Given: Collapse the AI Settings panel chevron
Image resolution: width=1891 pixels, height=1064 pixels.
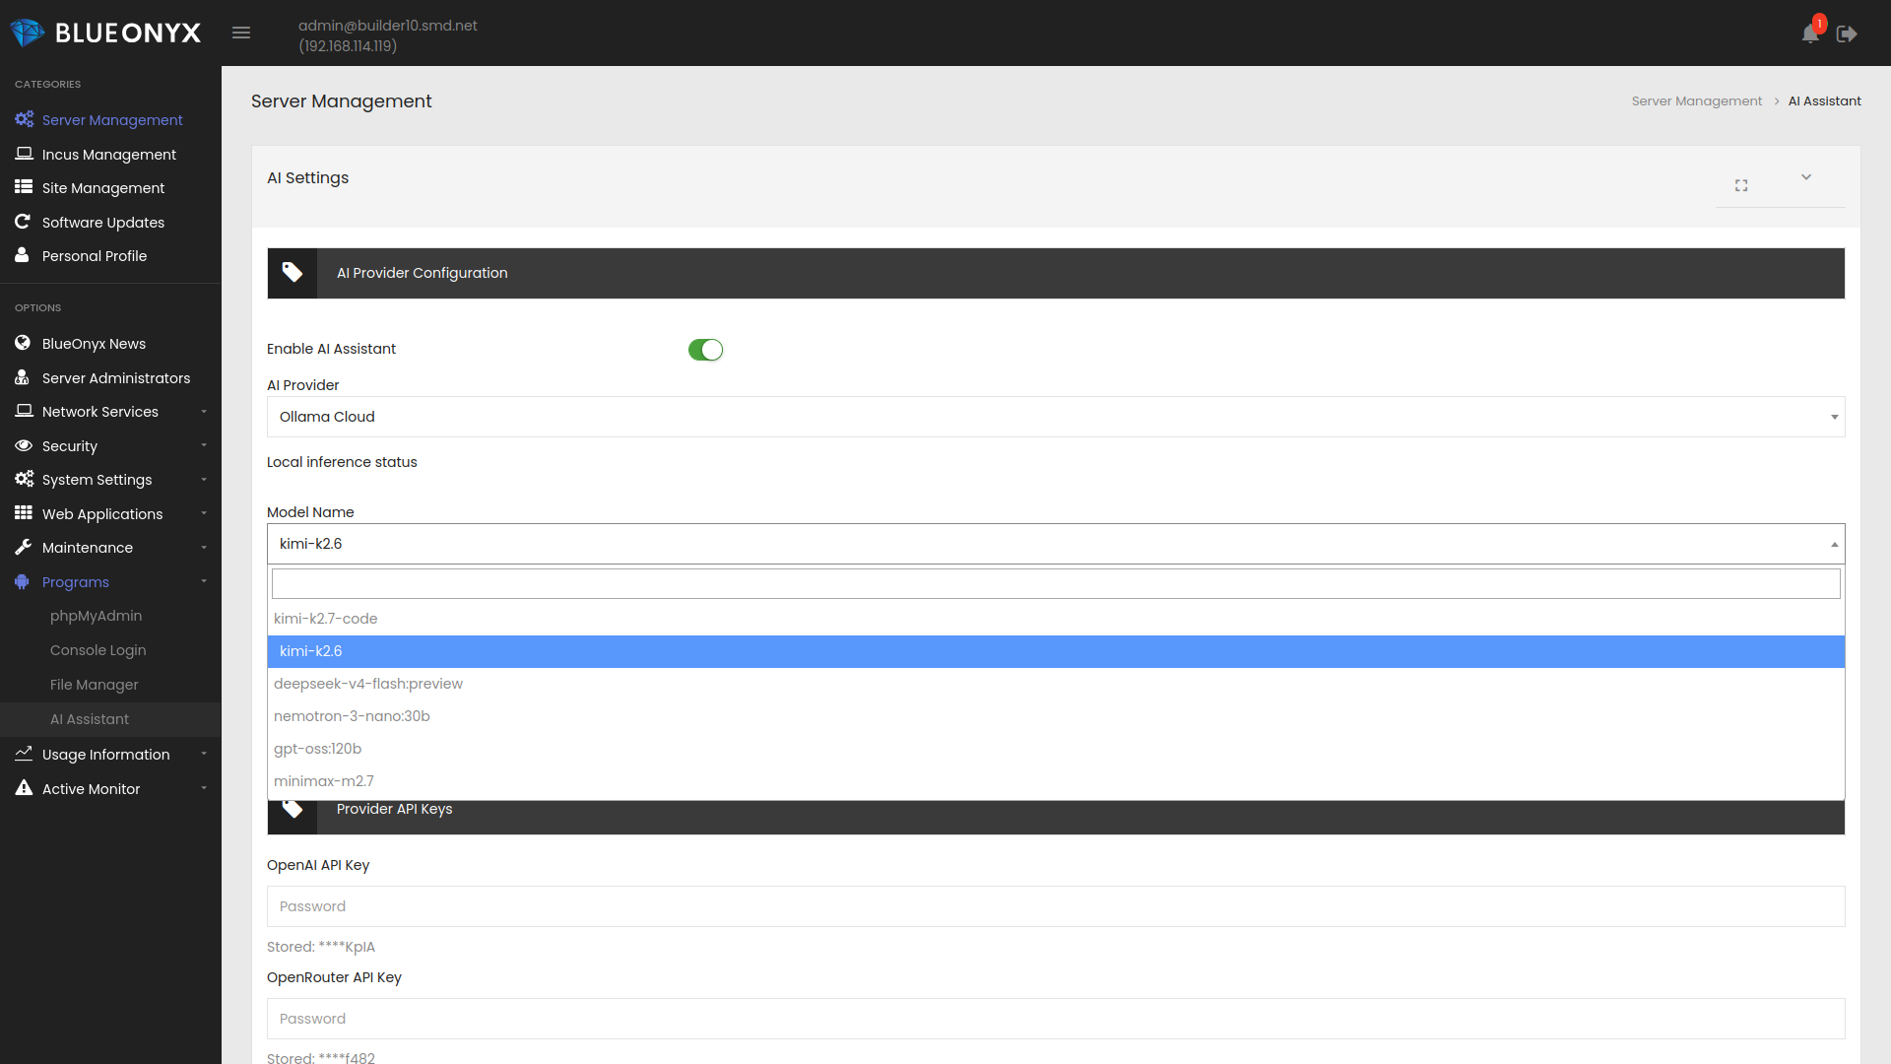Looking at the screenshot, I should coord(1806,177).
